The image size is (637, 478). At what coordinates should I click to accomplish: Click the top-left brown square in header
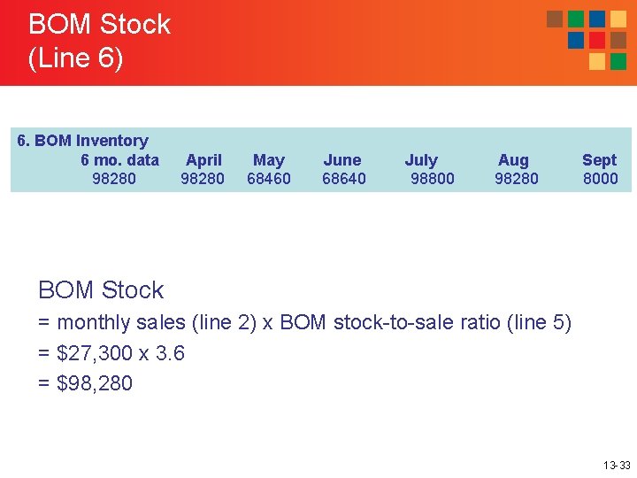[555, 19]
